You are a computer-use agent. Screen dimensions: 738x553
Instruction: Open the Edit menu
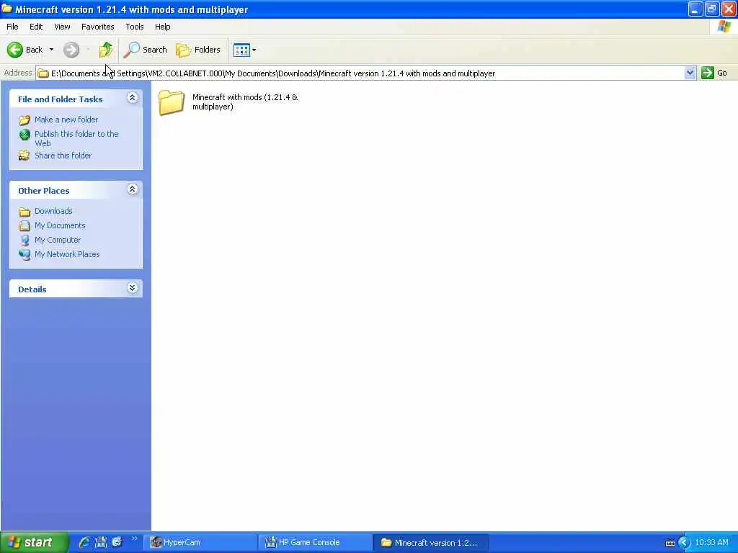[x=36, y=27]
